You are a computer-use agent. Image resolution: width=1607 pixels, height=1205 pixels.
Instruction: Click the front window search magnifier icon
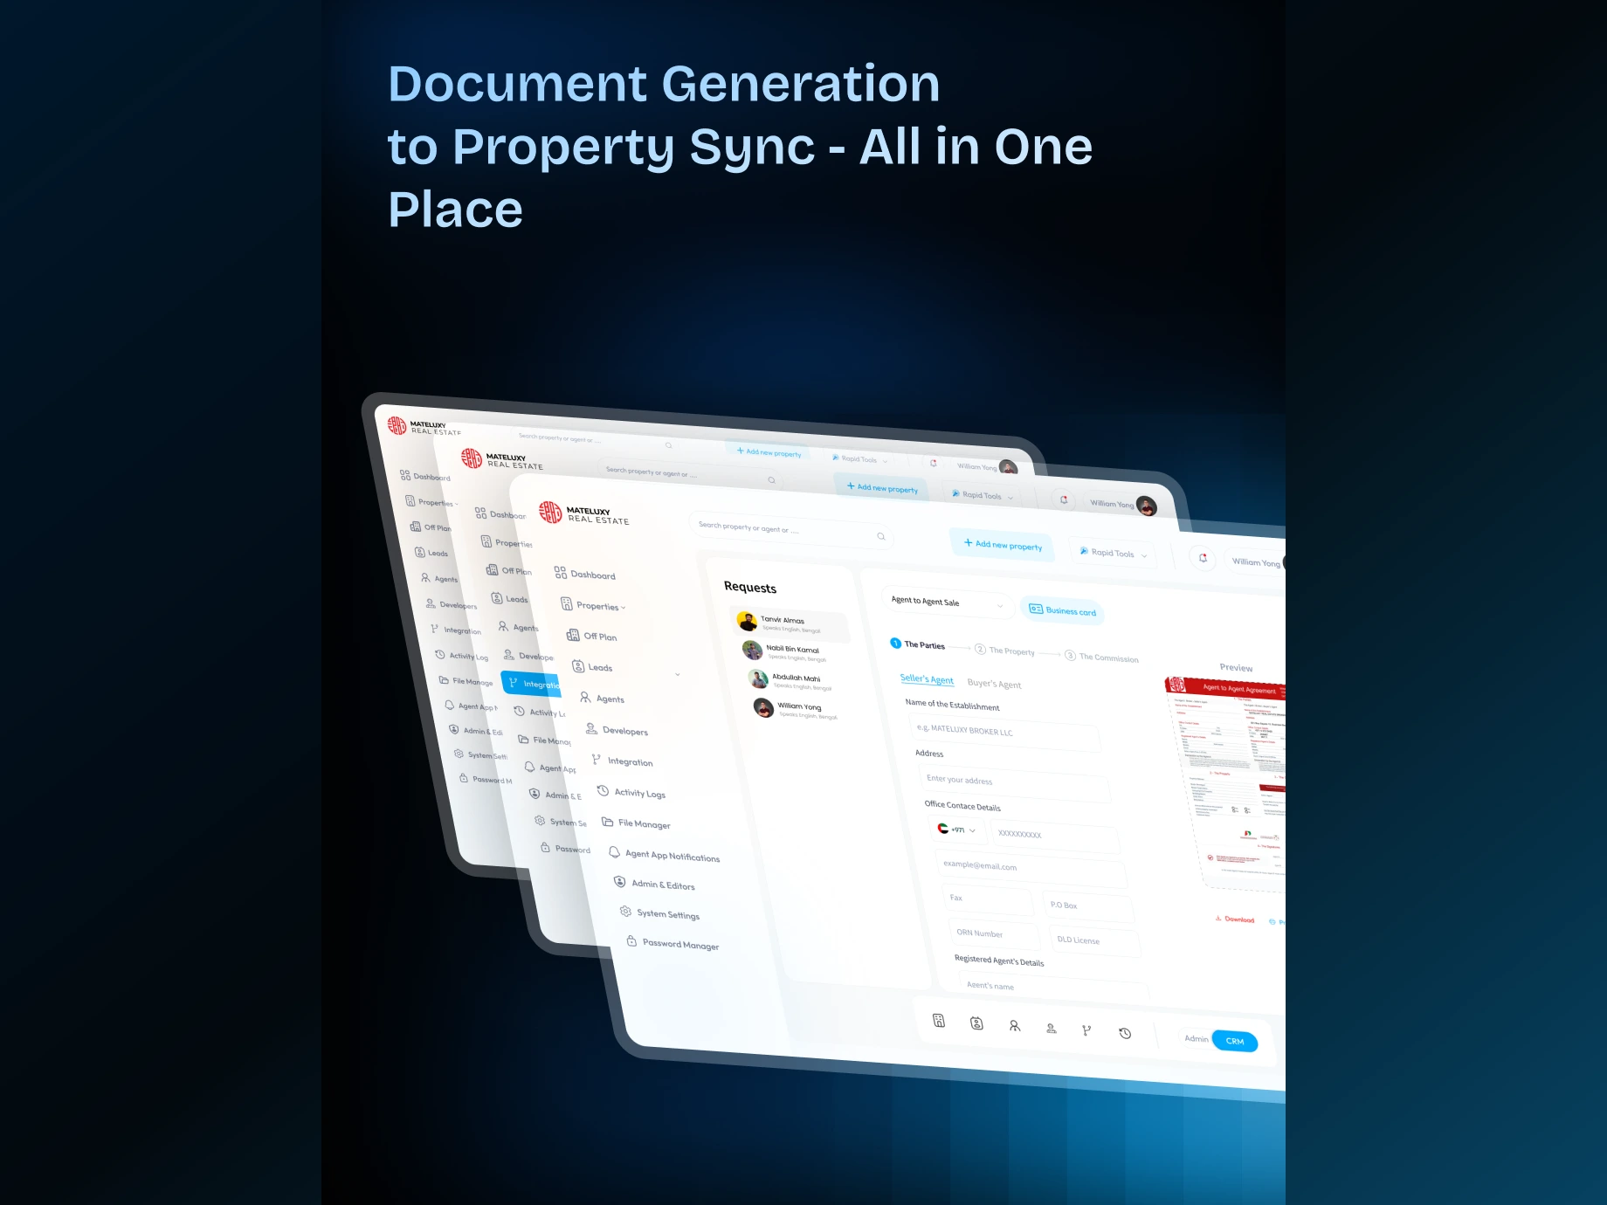click(881, 536)
